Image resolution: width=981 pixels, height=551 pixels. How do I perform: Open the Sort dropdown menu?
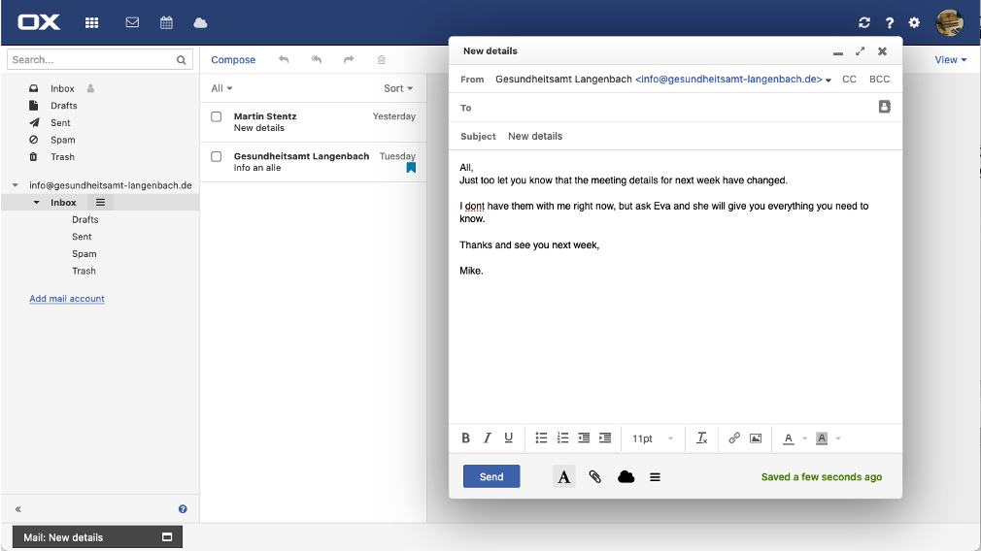(398, 88)
